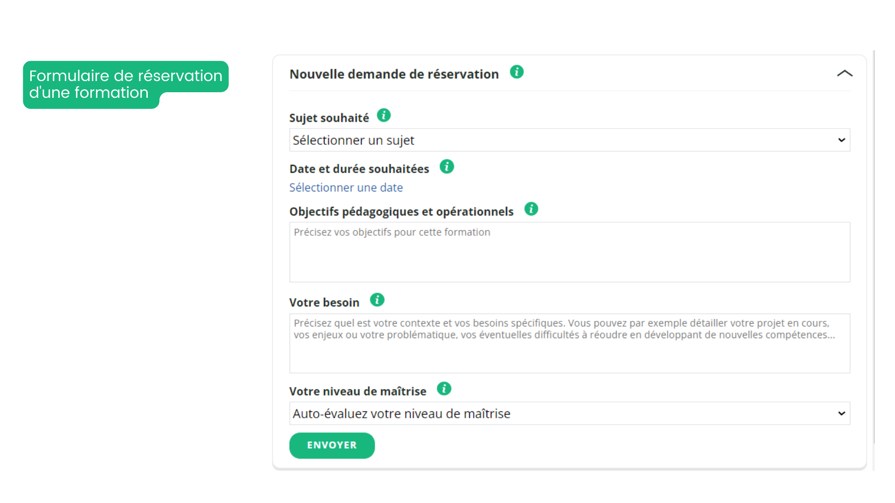895x503 pixels.
Task: Click the Votre niveau de maîtrise label
Action: [x=358, y=391]
